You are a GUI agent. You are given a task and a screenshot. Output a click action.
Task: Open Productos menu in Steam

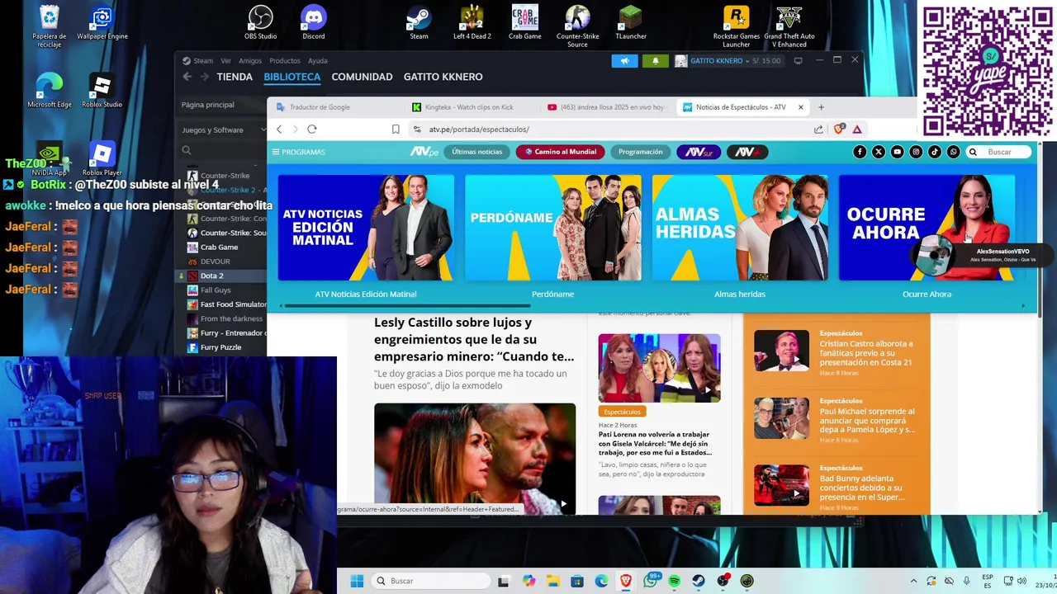pos(285,61)
